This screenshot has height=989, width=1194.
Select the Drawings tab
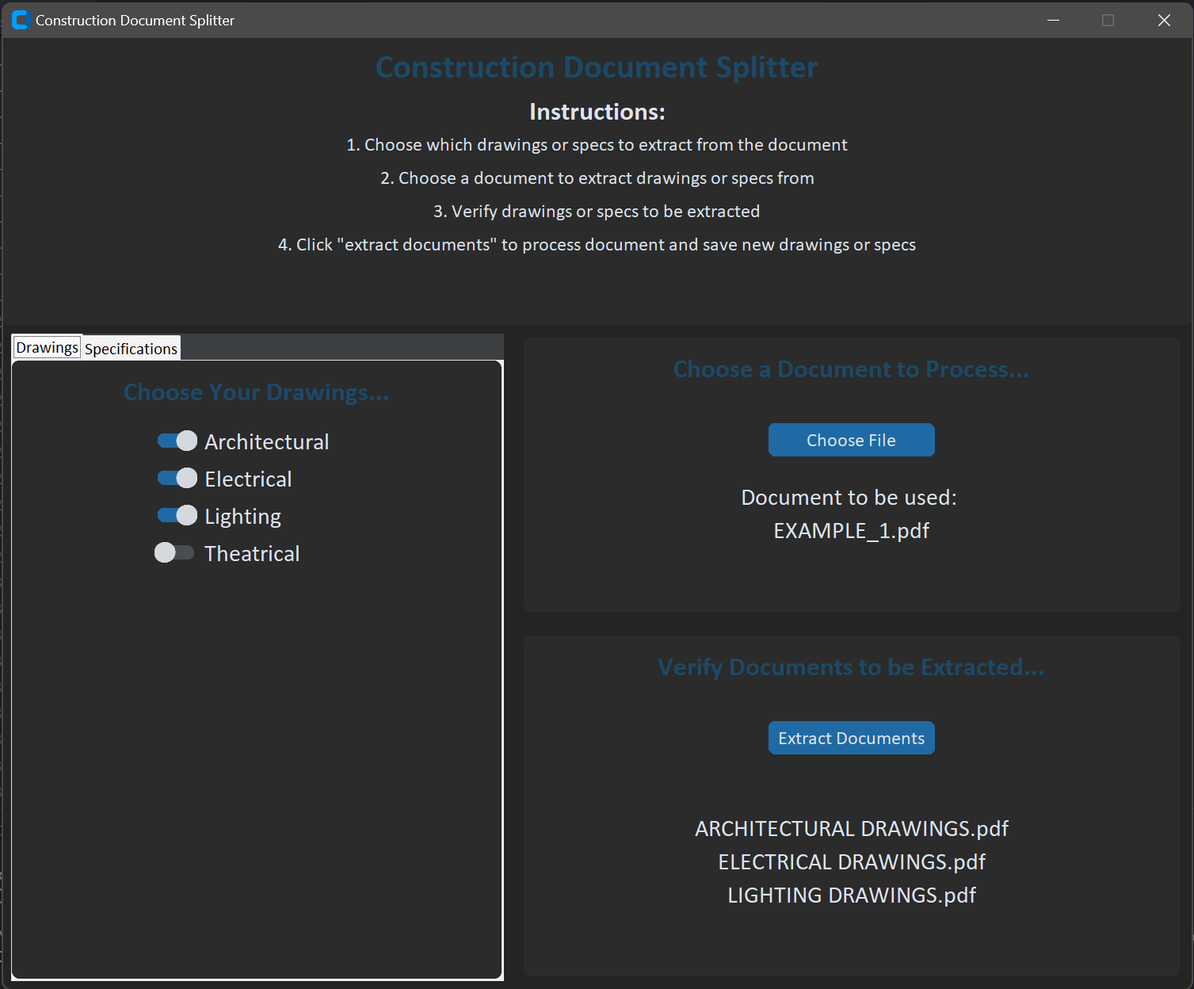(x=47, y=348)
